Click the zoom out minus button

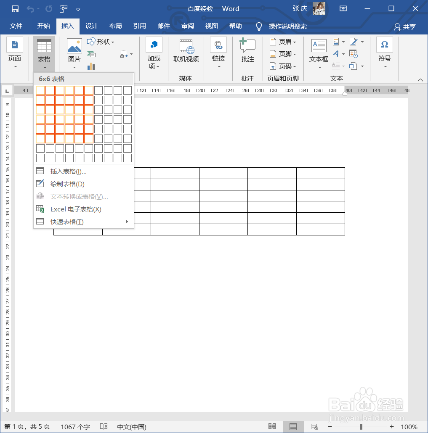(x=330, y=427)
